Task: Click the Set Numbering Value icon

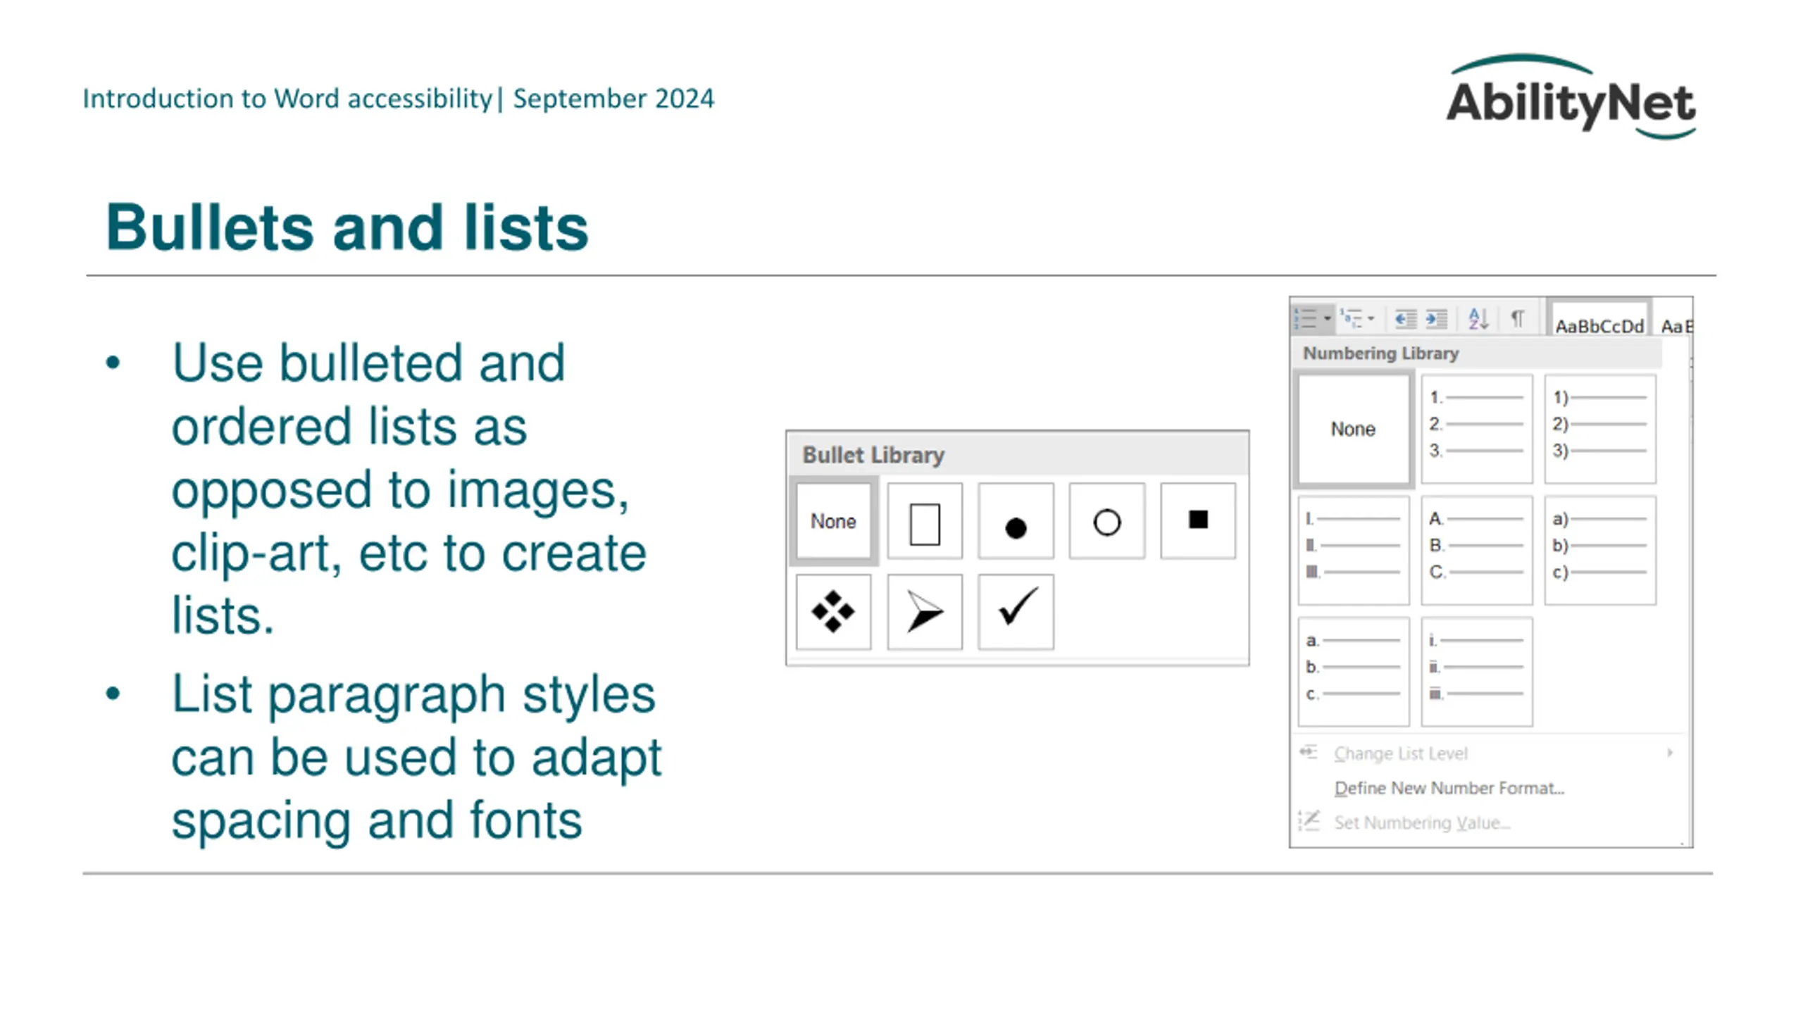Action: point(1309,821)
